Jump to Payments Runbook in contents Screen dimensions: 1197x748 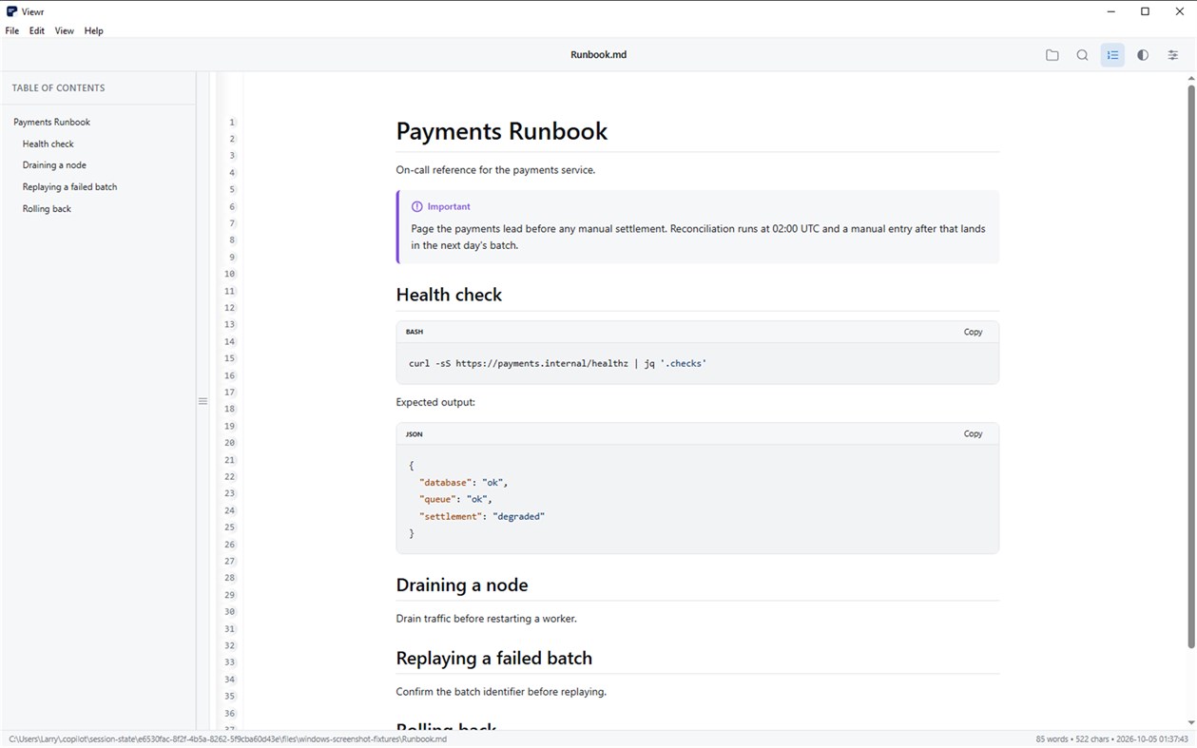52,122
